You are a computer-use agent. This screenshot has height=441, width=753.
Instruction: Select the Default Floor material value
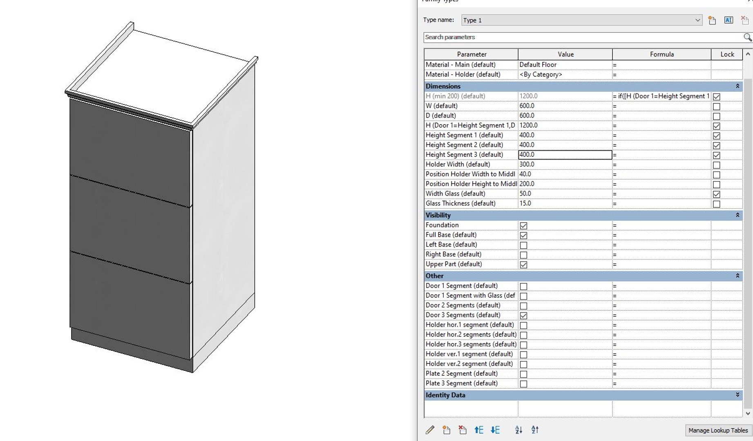(565, 65)
